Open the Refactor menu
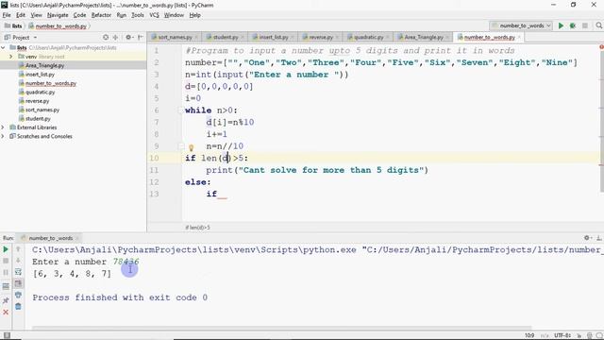 101,15
